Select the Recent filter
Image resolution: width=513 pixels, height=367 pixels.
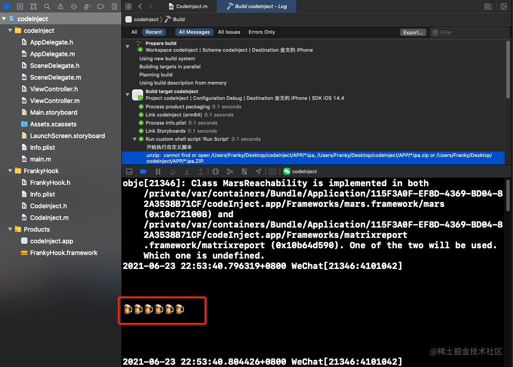coord(154,32)
